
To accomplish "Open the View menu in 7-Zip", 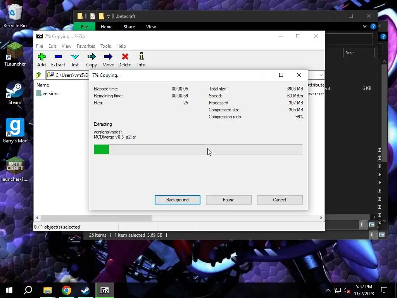I will pyautogui.click(x=66, y=46).
